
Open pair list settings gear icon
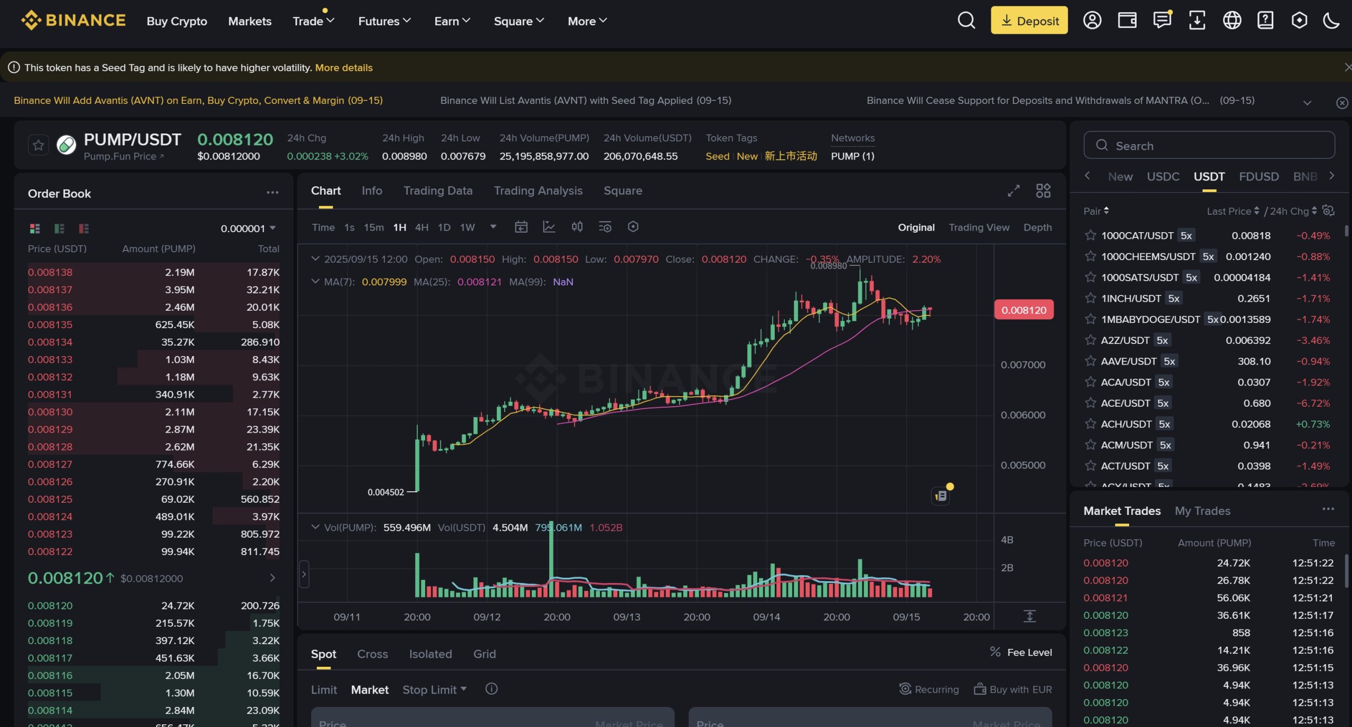point(1328,211)
